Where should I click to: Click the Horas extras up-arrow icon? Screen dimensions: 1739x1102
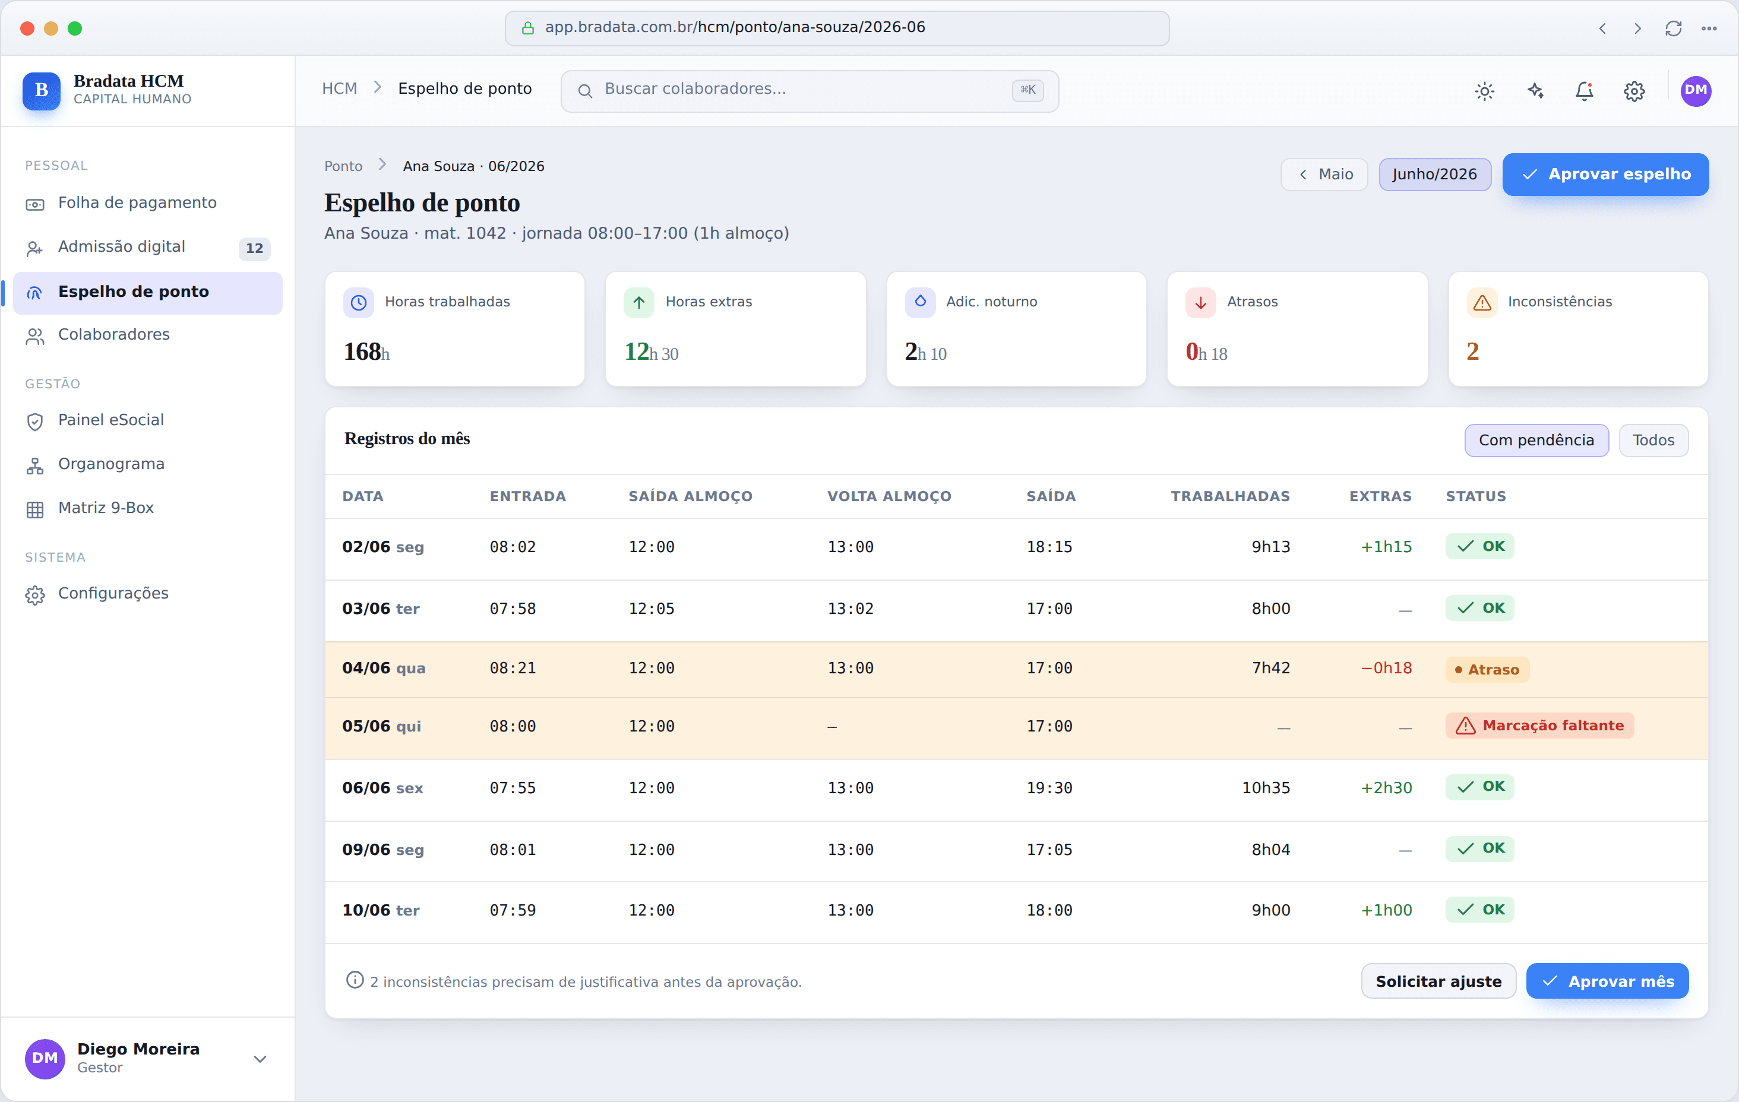639,303
